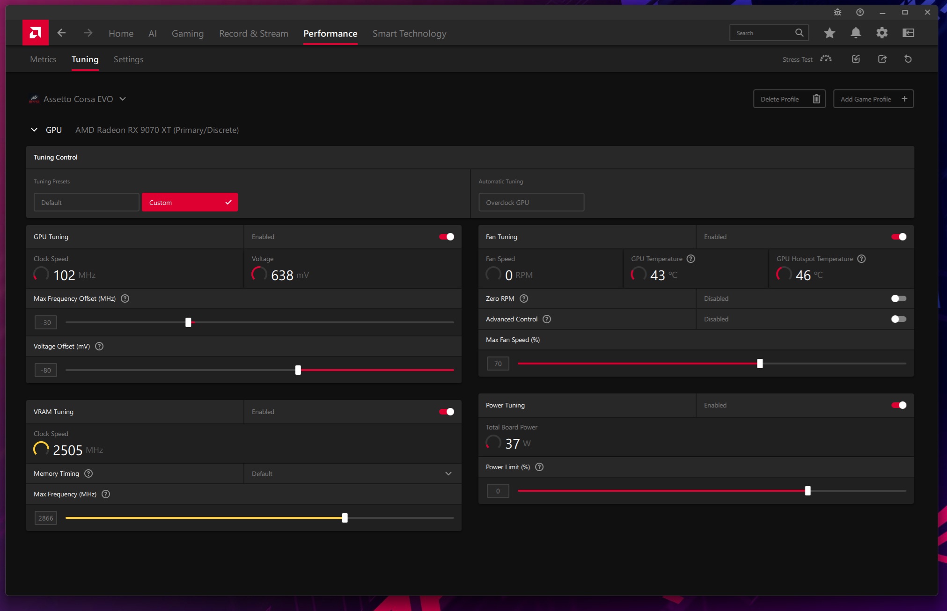The height and width of the screenshot is (611, 947).
Task: Click the Delete Profile button
Action: click(789, 99)
